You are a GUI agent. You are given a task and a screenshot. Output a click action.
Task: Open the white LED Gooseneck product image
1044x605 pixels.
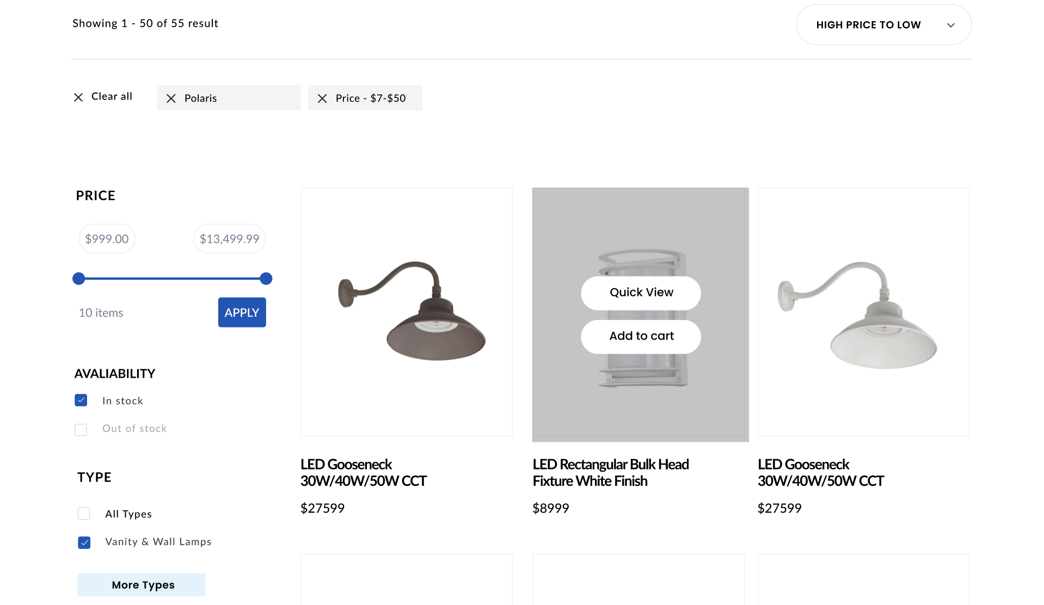pyautogui.click(x=863, y=312)
